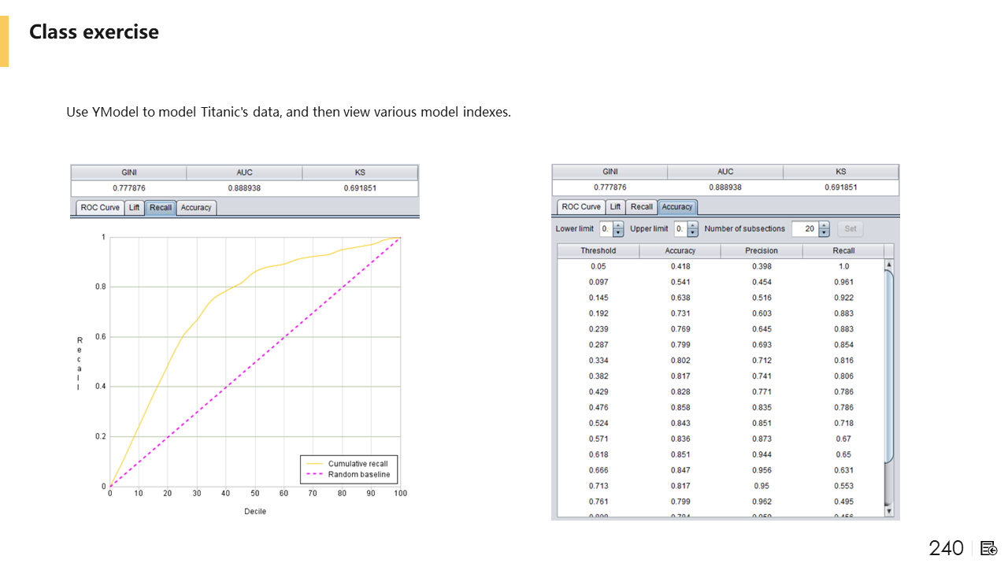Increase the Number of subsections value
This screenshot has height=567, width=1008.
coord(825,225)
